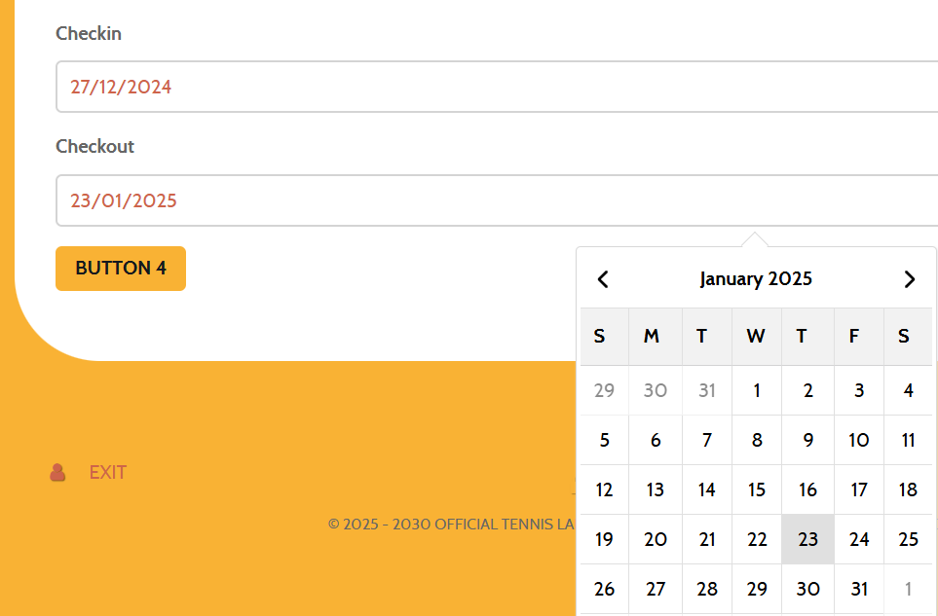
Task: Click the BUTTON 4 button
Action: pos(121,269)
